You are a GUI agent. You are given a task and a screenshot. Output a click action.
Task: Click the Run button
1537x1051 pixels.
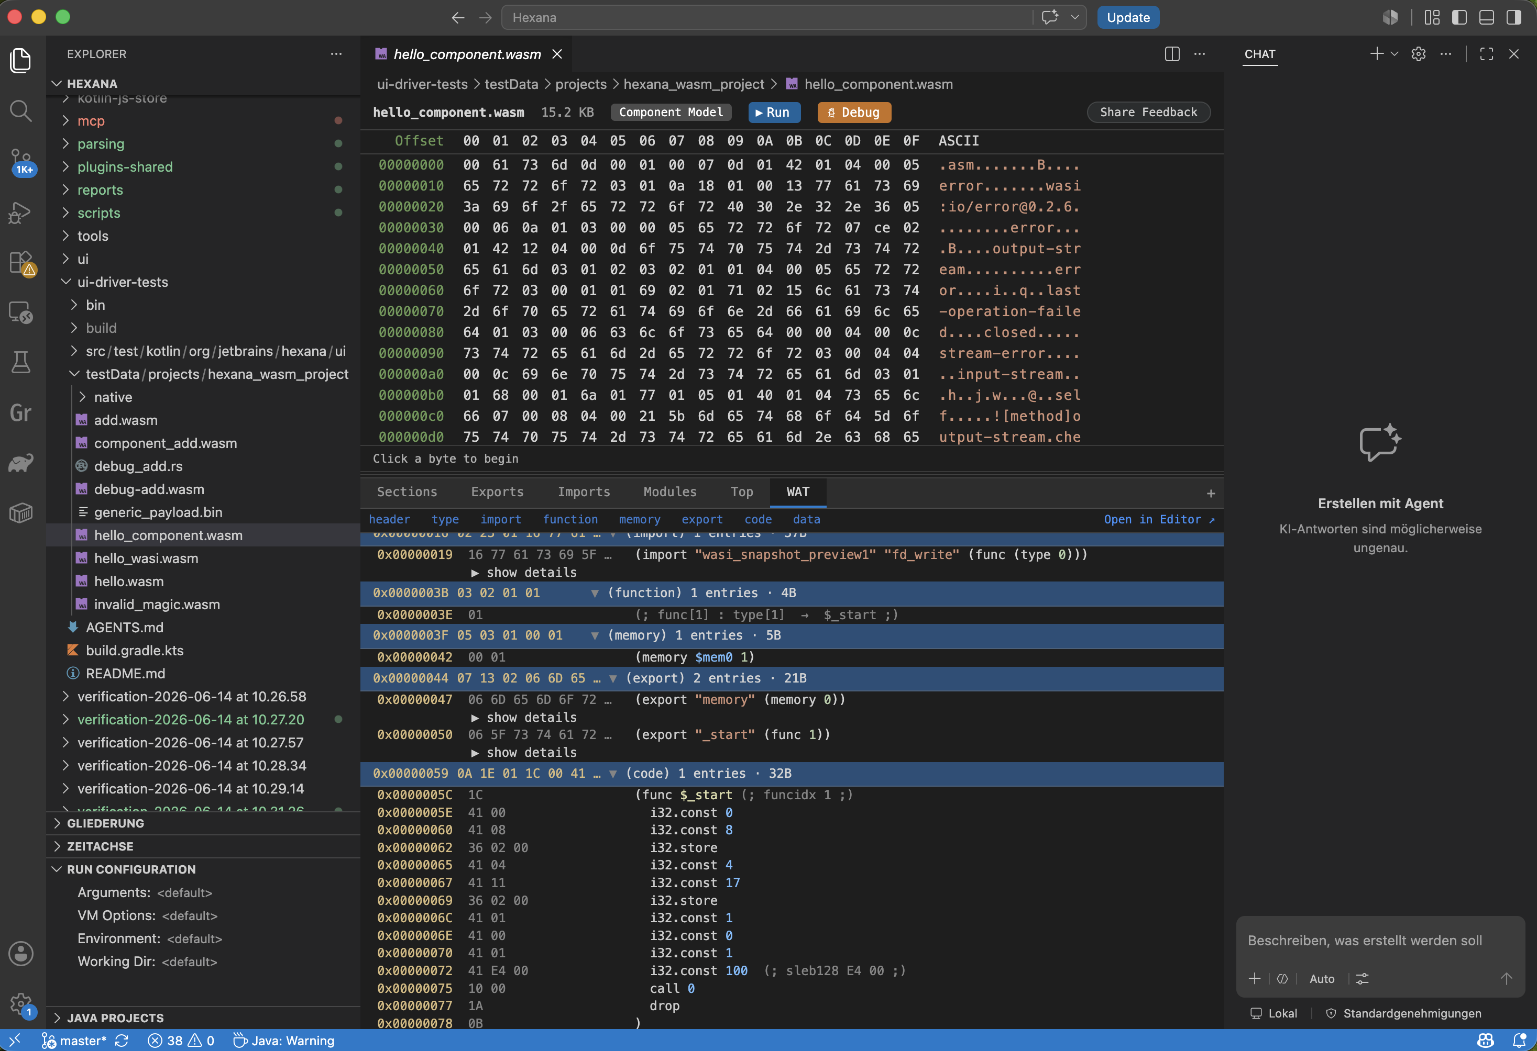tap(774, 113)
